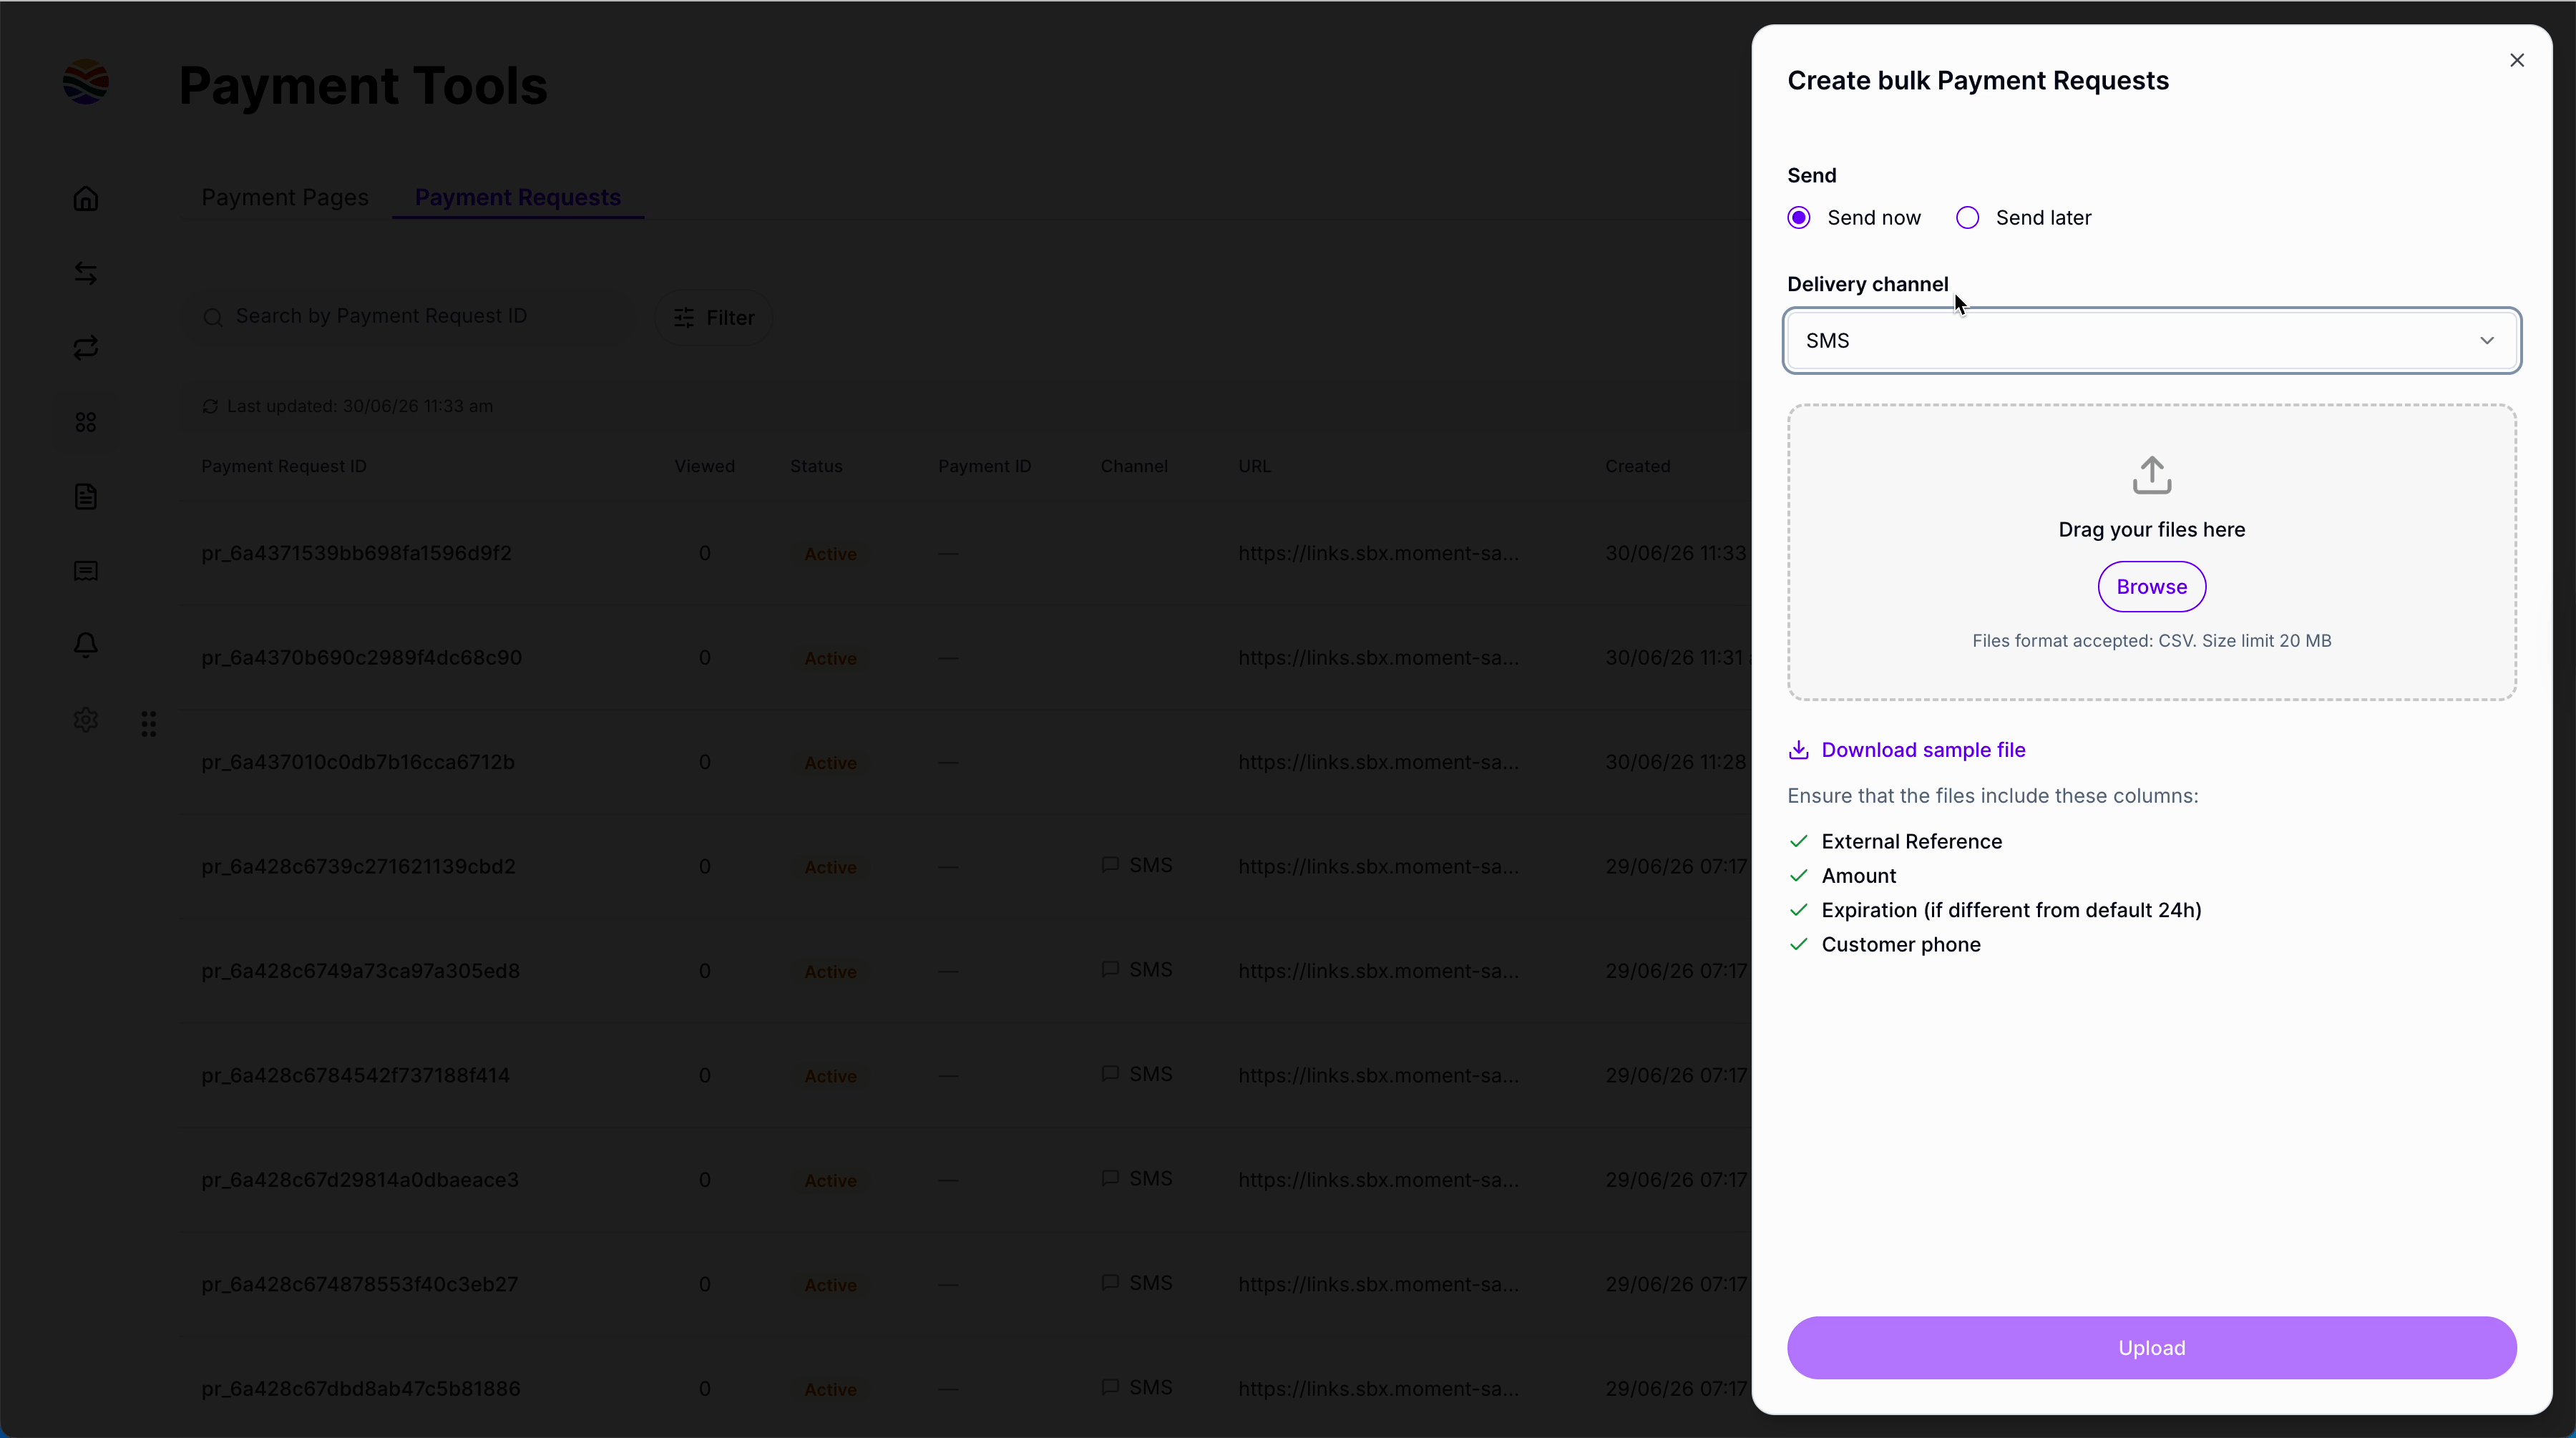The height and width of the screenshot is (1438, 2576).
Task: Click the refresh icon beside Last updated
Action: pyautogui.click(x=210, y=406)
